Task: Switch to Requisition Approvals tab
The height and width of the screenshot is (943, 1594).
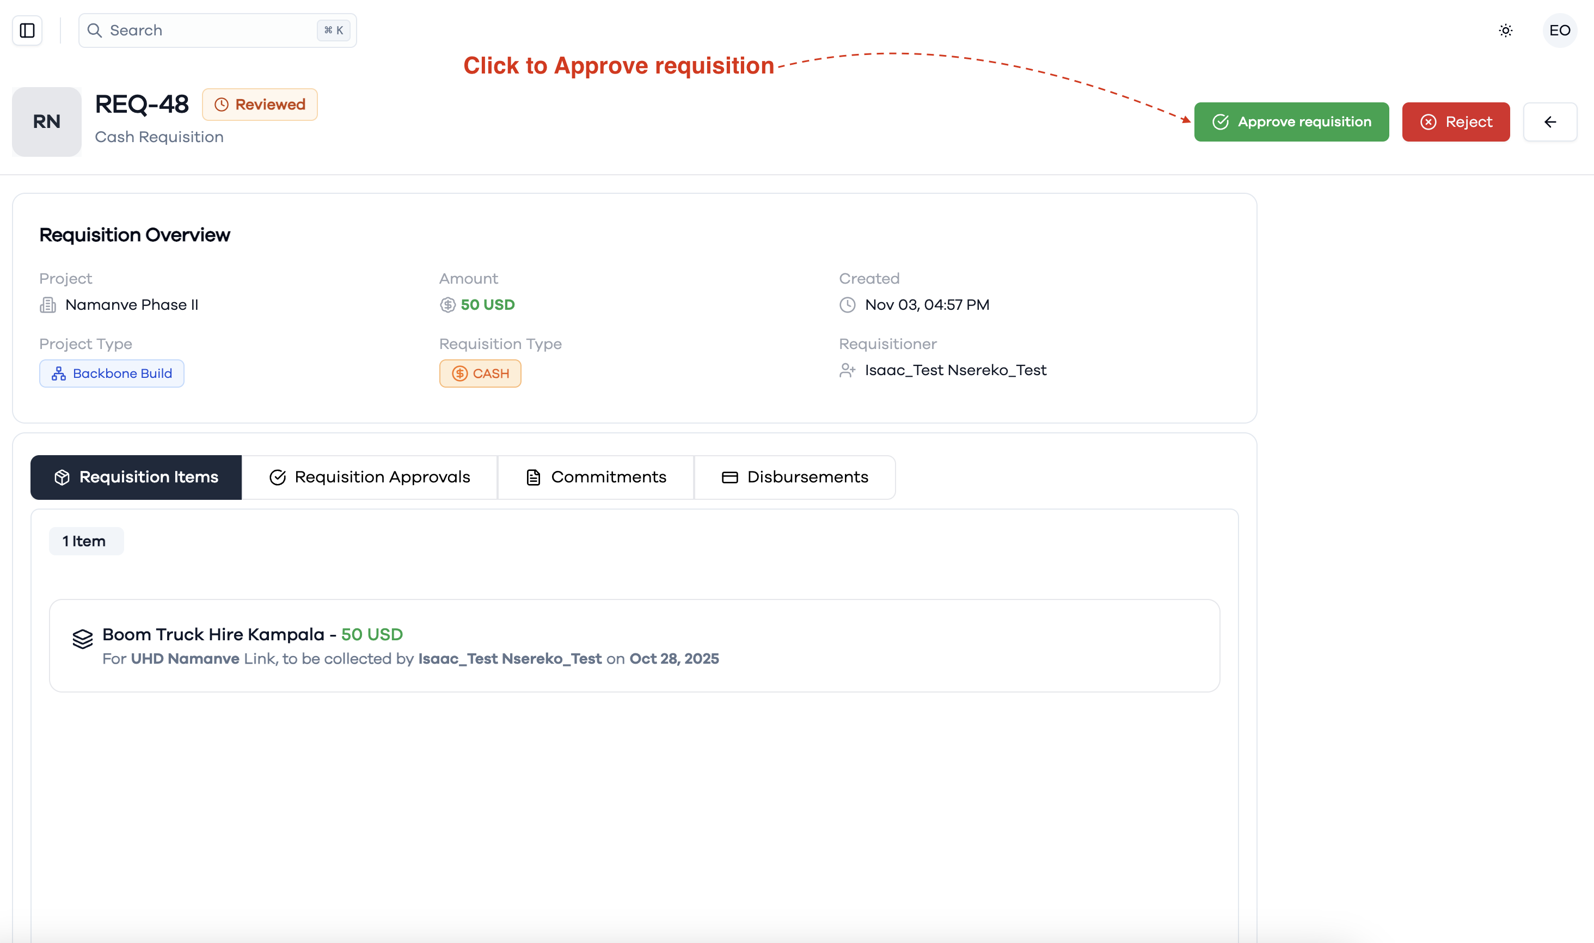Action: point(369,477)
